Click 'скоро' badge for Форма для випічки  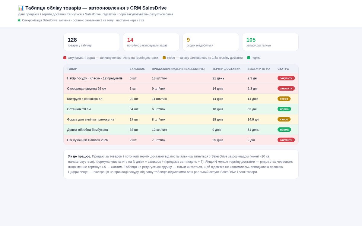tap(284, 119)
